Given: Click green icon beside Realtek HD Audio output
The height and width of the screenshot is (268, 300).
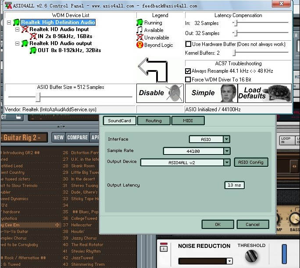Looking at the screenshot, I should [25, 43].
